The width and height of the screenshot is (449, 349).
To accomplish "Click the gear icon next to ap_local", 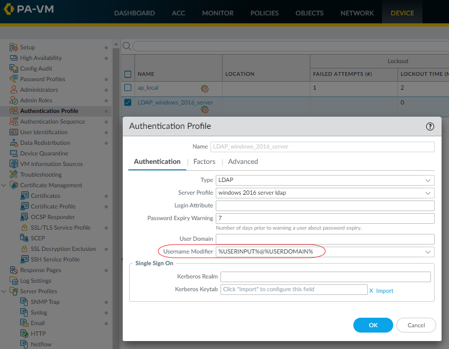I will click(205, 89).
